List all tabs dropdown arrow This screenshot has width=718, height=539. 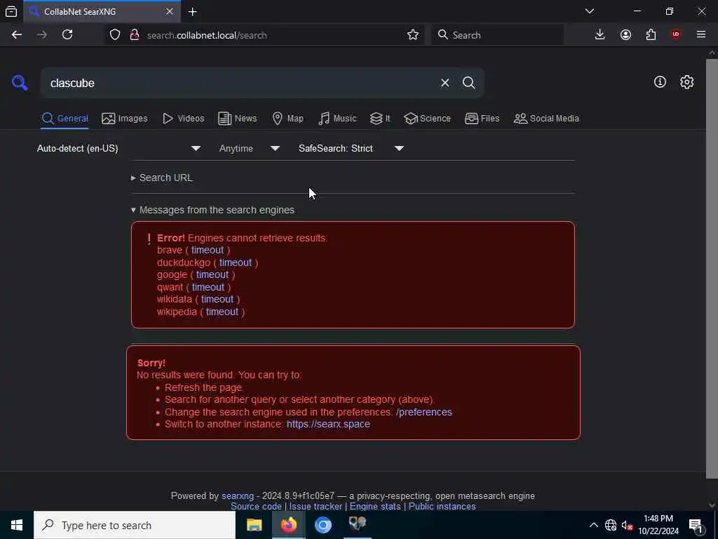point(589,11)
